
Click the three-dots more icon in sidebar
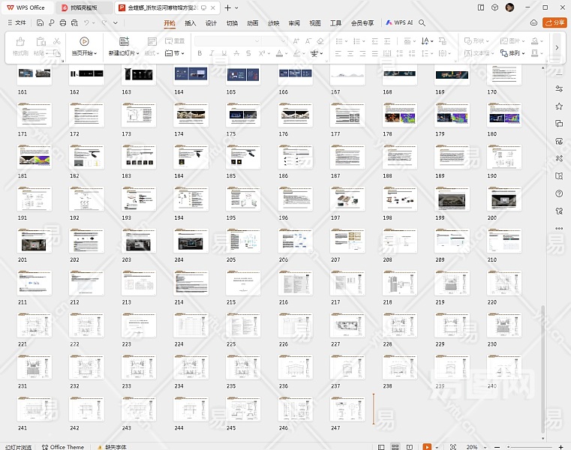click(x=559, y=228)
